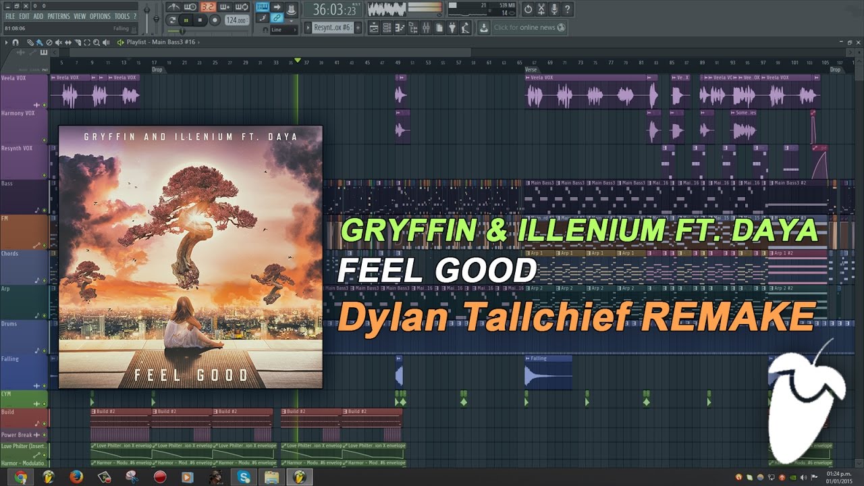The height and width of the screenshot is (486, 864).
Task: Click the one-click recording microphone icon
Action: point(554,9)
